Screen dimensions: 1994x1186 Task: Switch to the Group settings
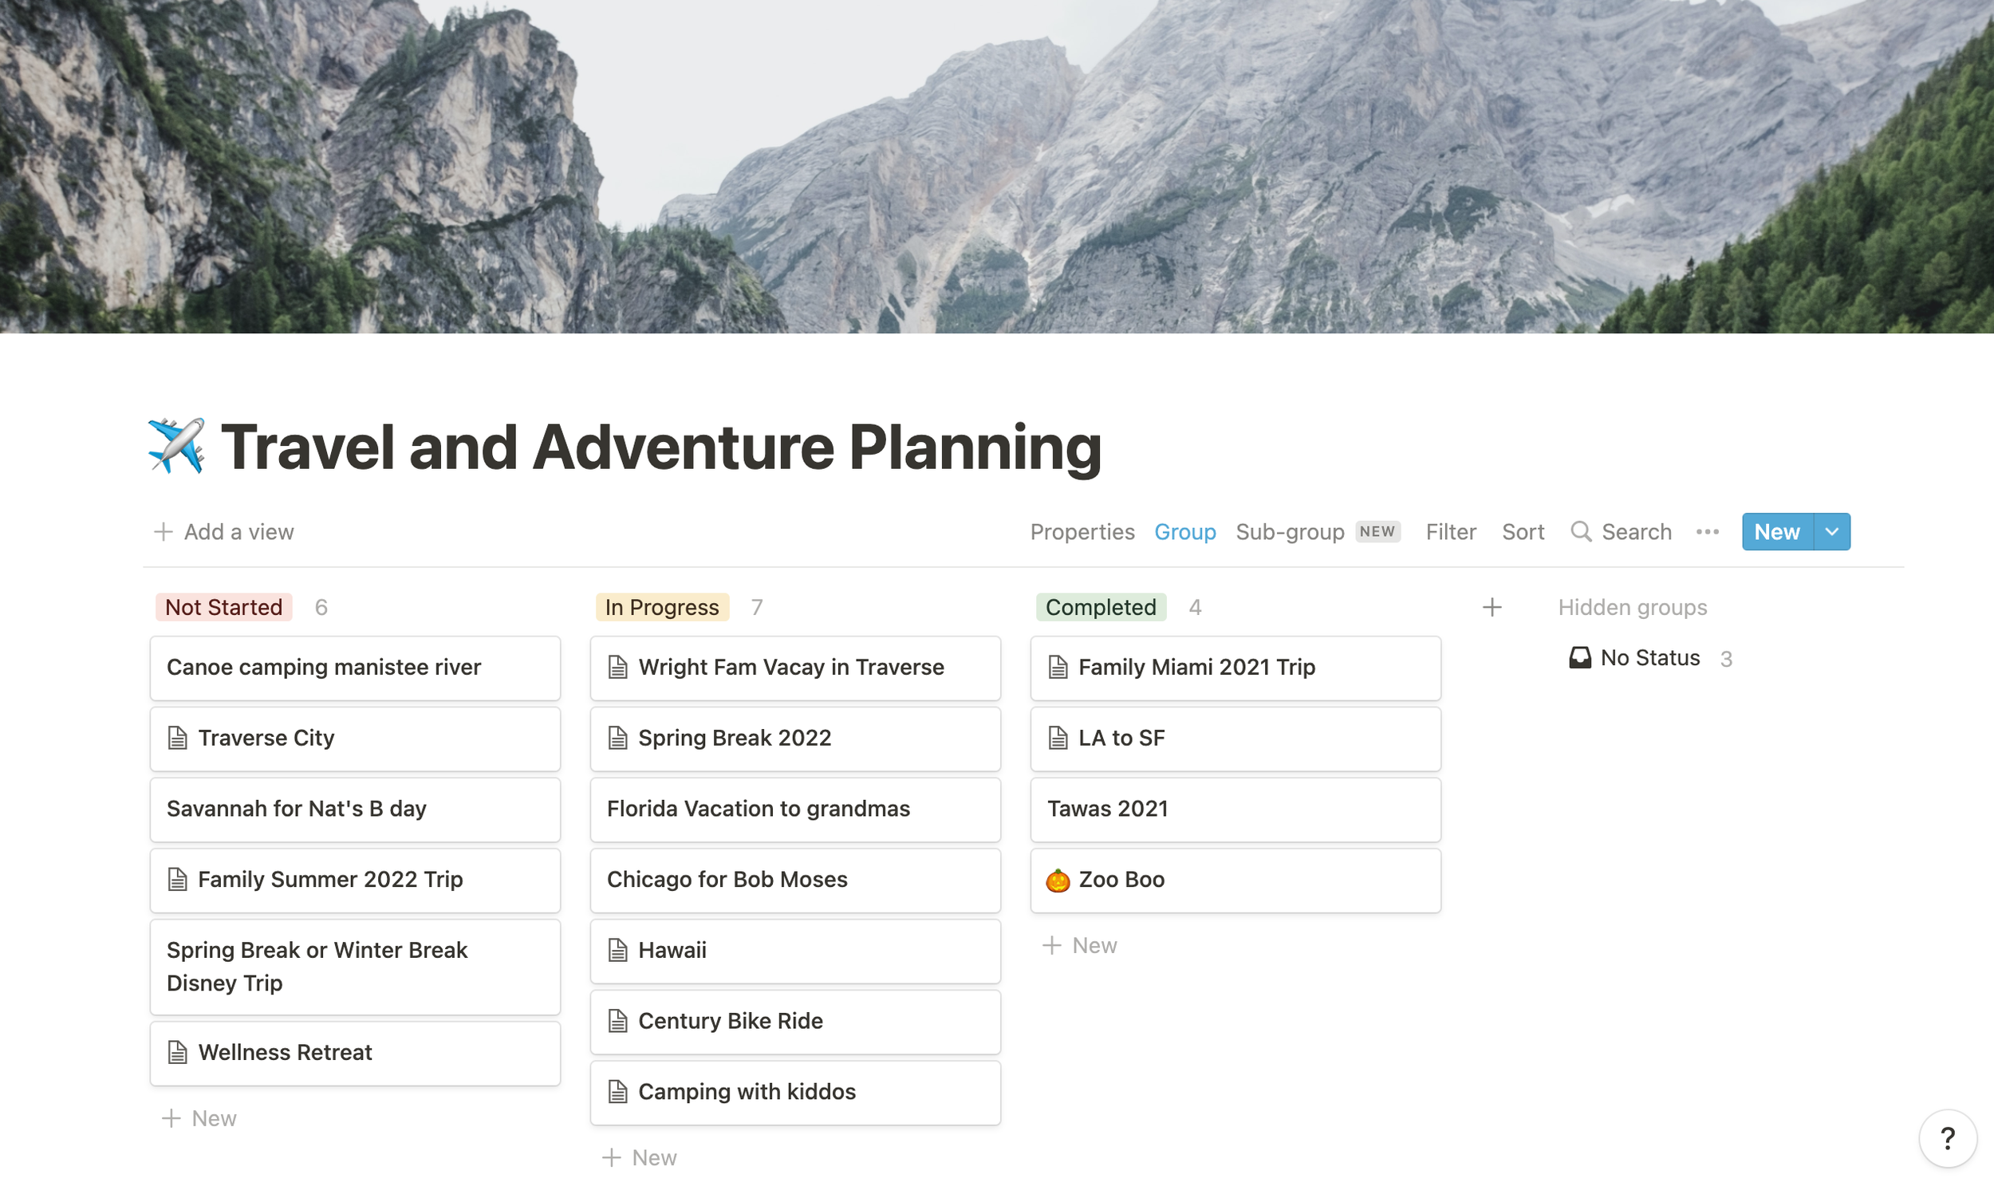click(1184, 531)
